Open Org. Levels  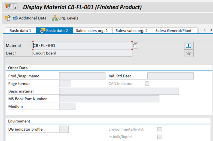65,18
